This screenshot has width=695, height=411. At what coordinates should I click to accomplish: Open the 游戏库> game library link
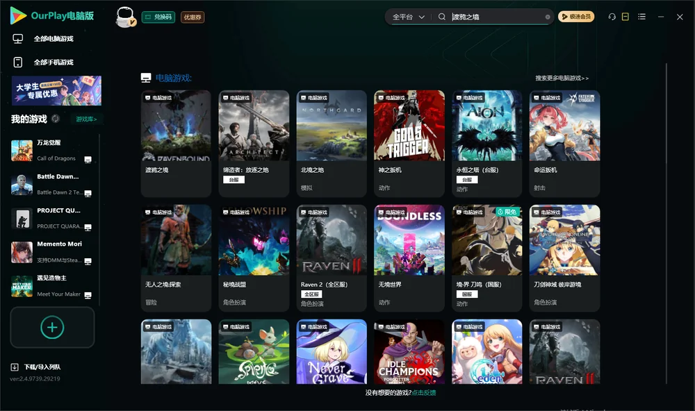click(x=86, y=119)
